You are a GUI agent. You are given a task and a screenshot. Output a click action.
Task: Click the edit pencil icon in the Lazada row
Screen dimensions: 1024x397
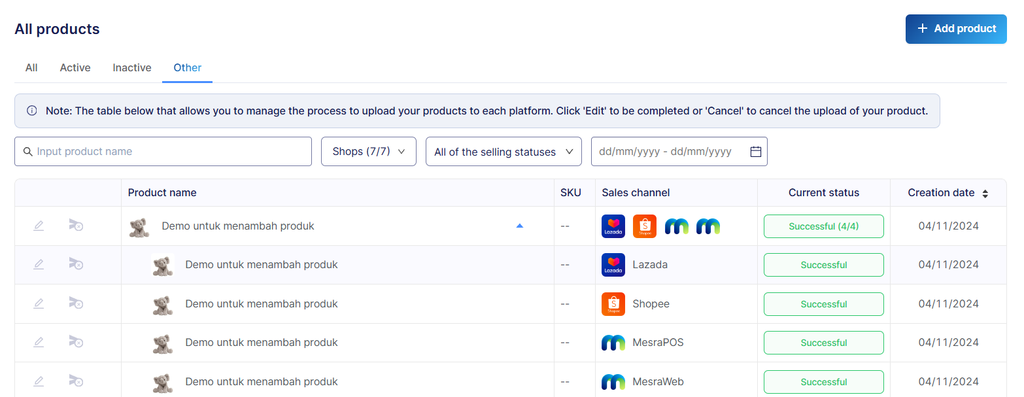click(39, 265)
